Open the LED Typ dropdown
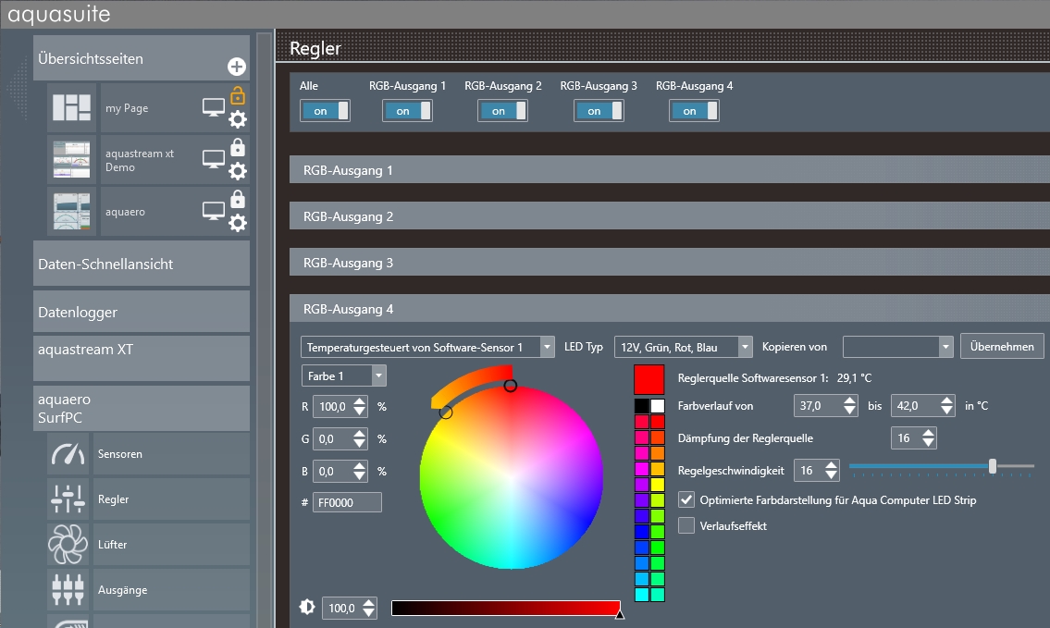The height and width of the screenshot is (628, 1050). 684,347
